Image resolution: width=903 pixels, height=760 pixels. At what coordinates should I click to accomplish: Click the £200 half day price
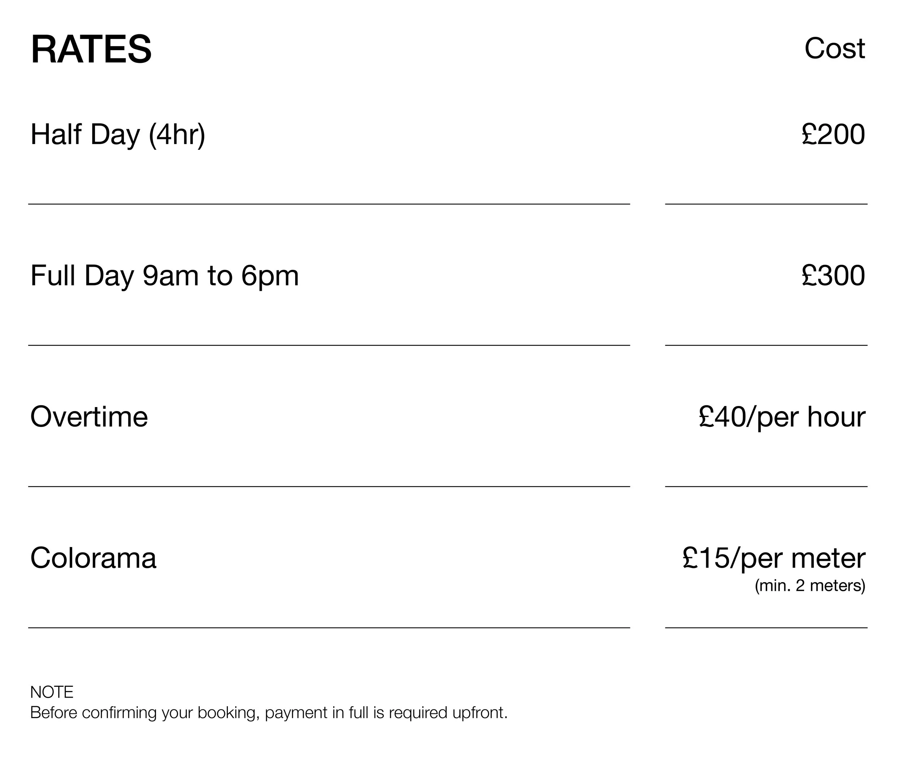pyautogui.click(x=833, y=134)
